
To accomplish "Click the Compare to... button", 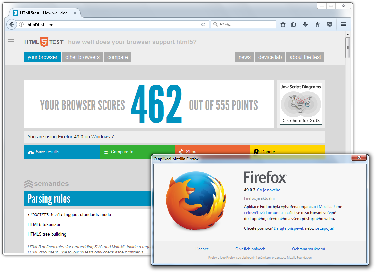I will 137,152.
